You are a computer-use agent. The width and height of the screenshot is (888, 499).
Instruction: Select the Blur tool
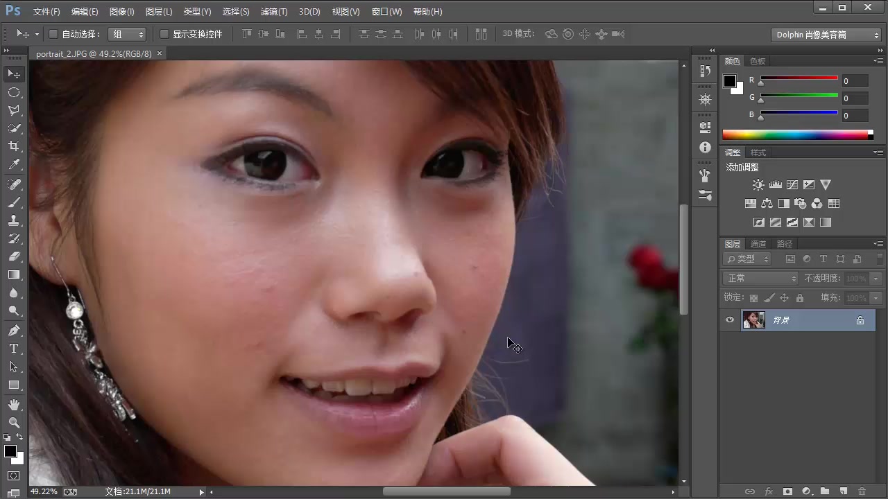[x=14, y=292]
